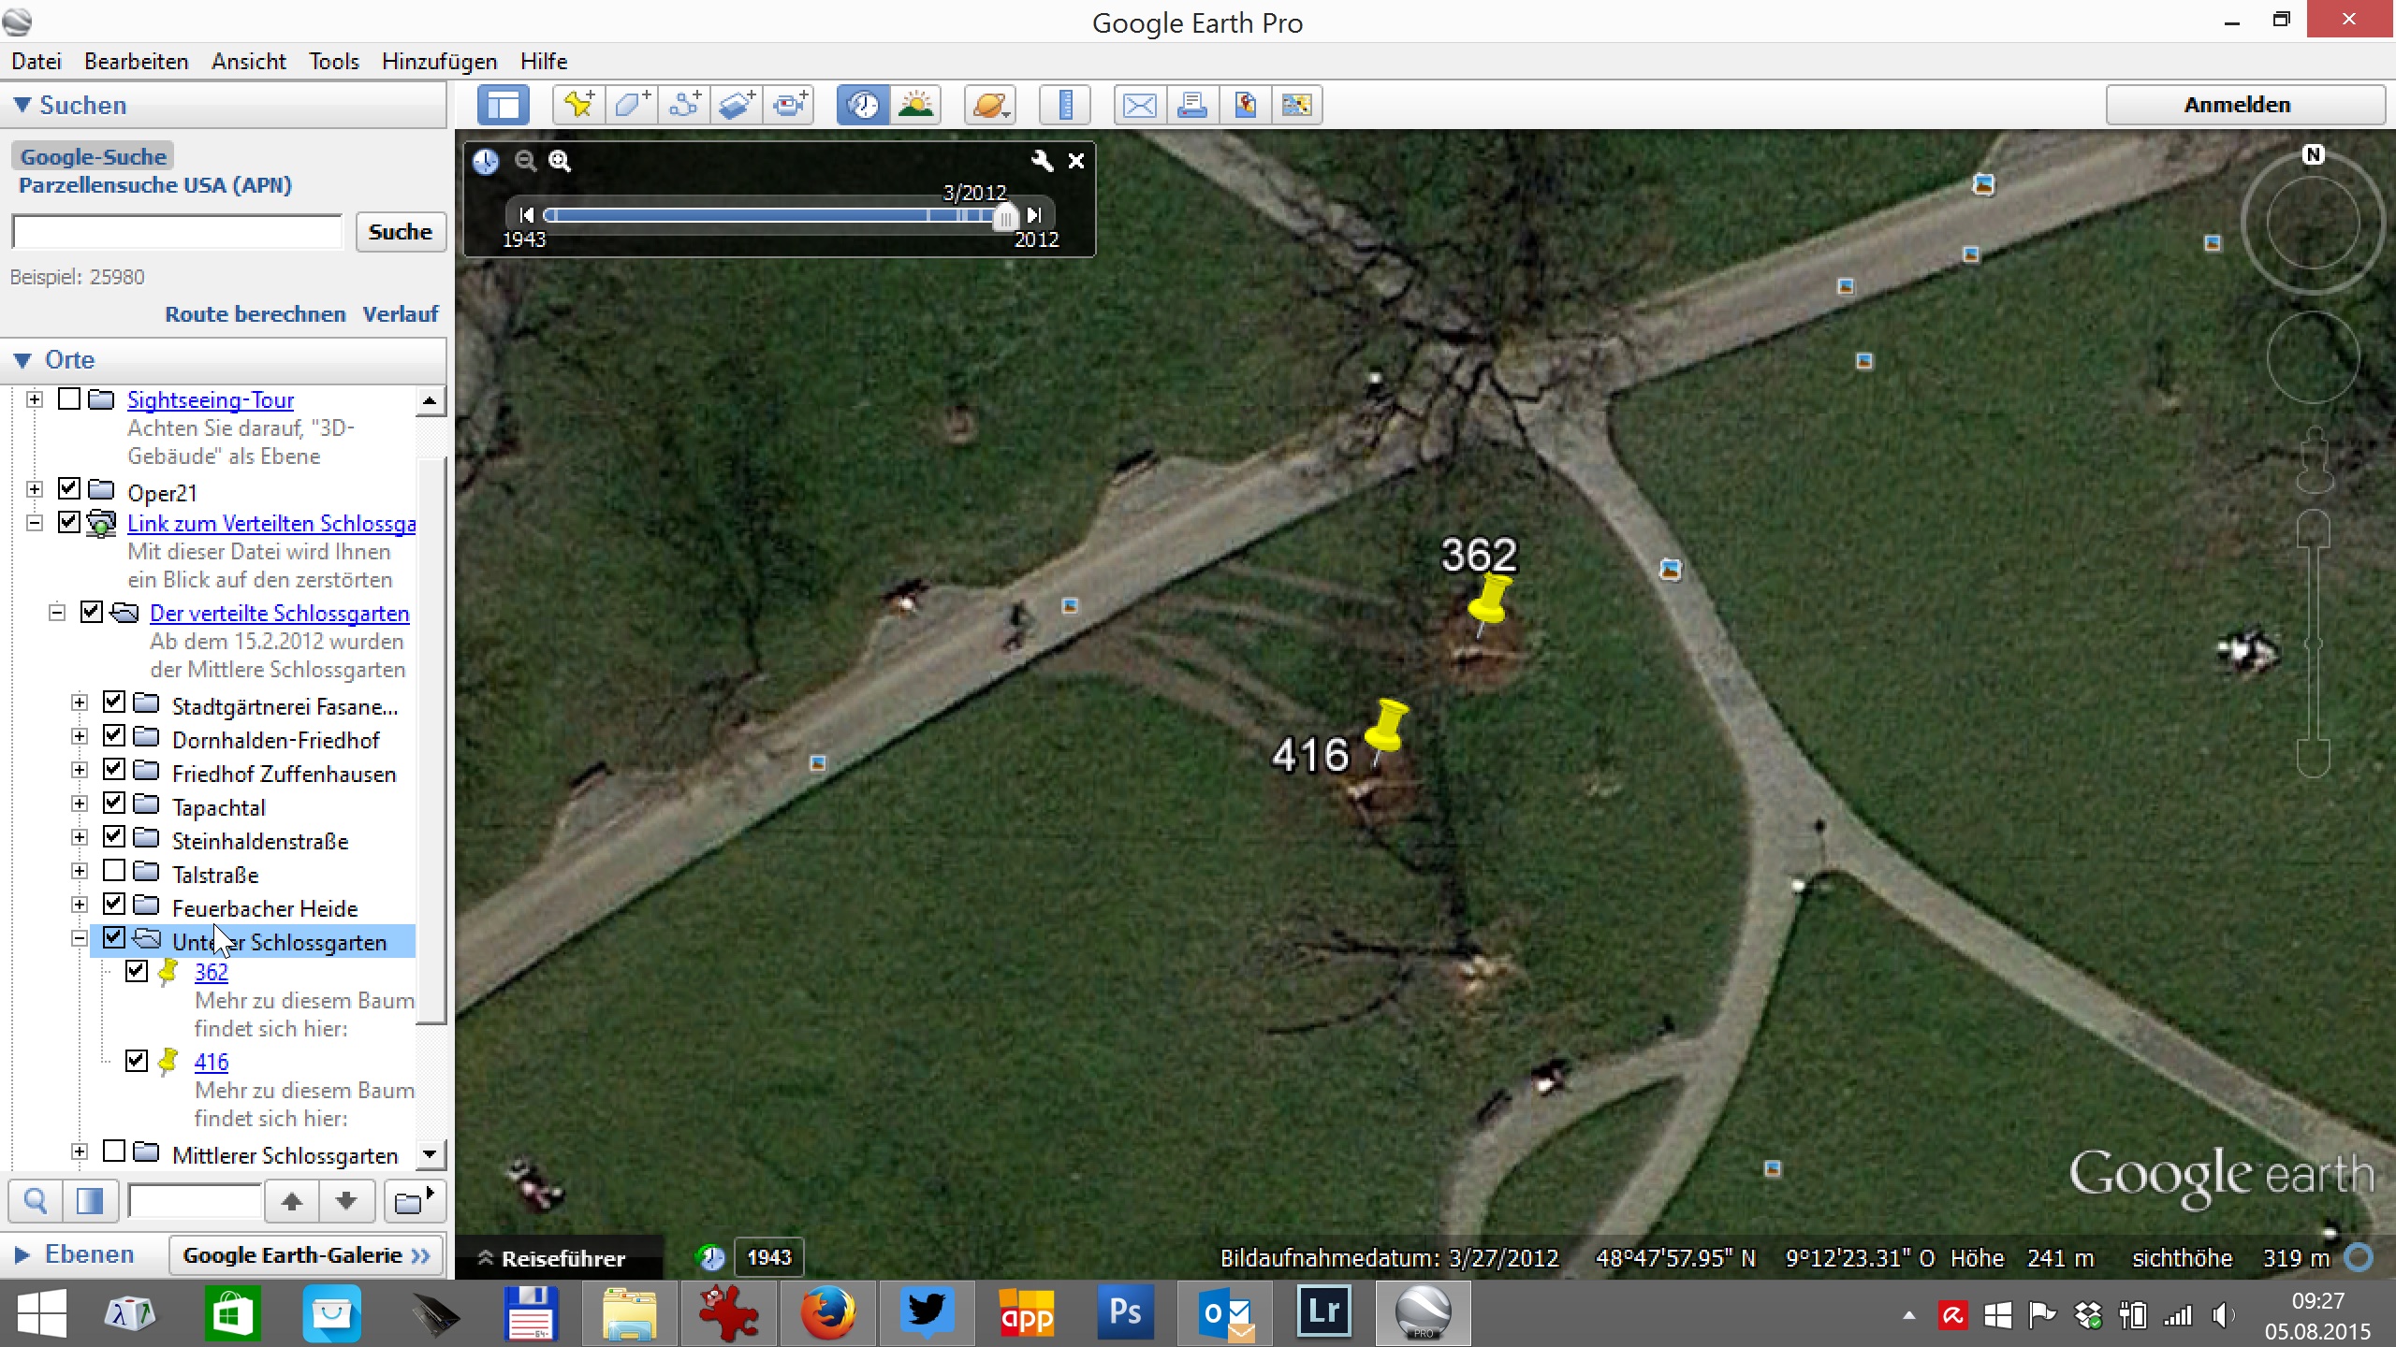Click the email envelope toolbar icon
Viewport: 2396px width, 1347px height.
[x=1139, y=105]
